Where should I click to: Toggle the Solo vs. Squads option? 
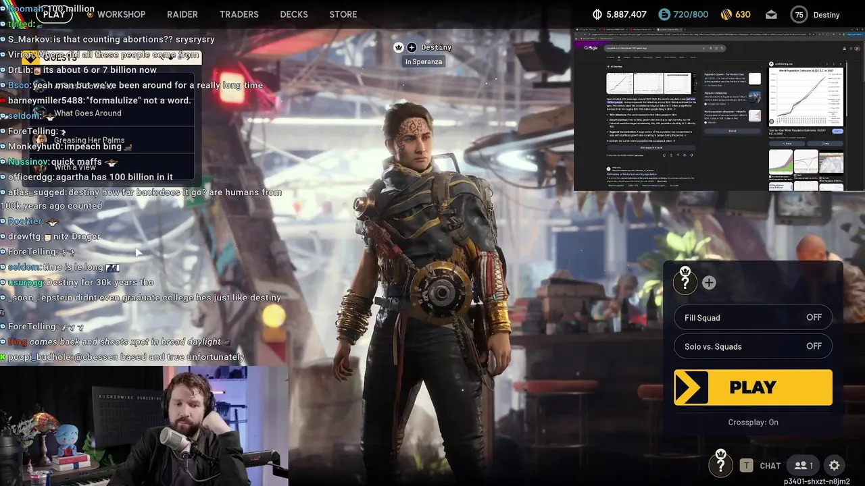click(x=753, y=346)
